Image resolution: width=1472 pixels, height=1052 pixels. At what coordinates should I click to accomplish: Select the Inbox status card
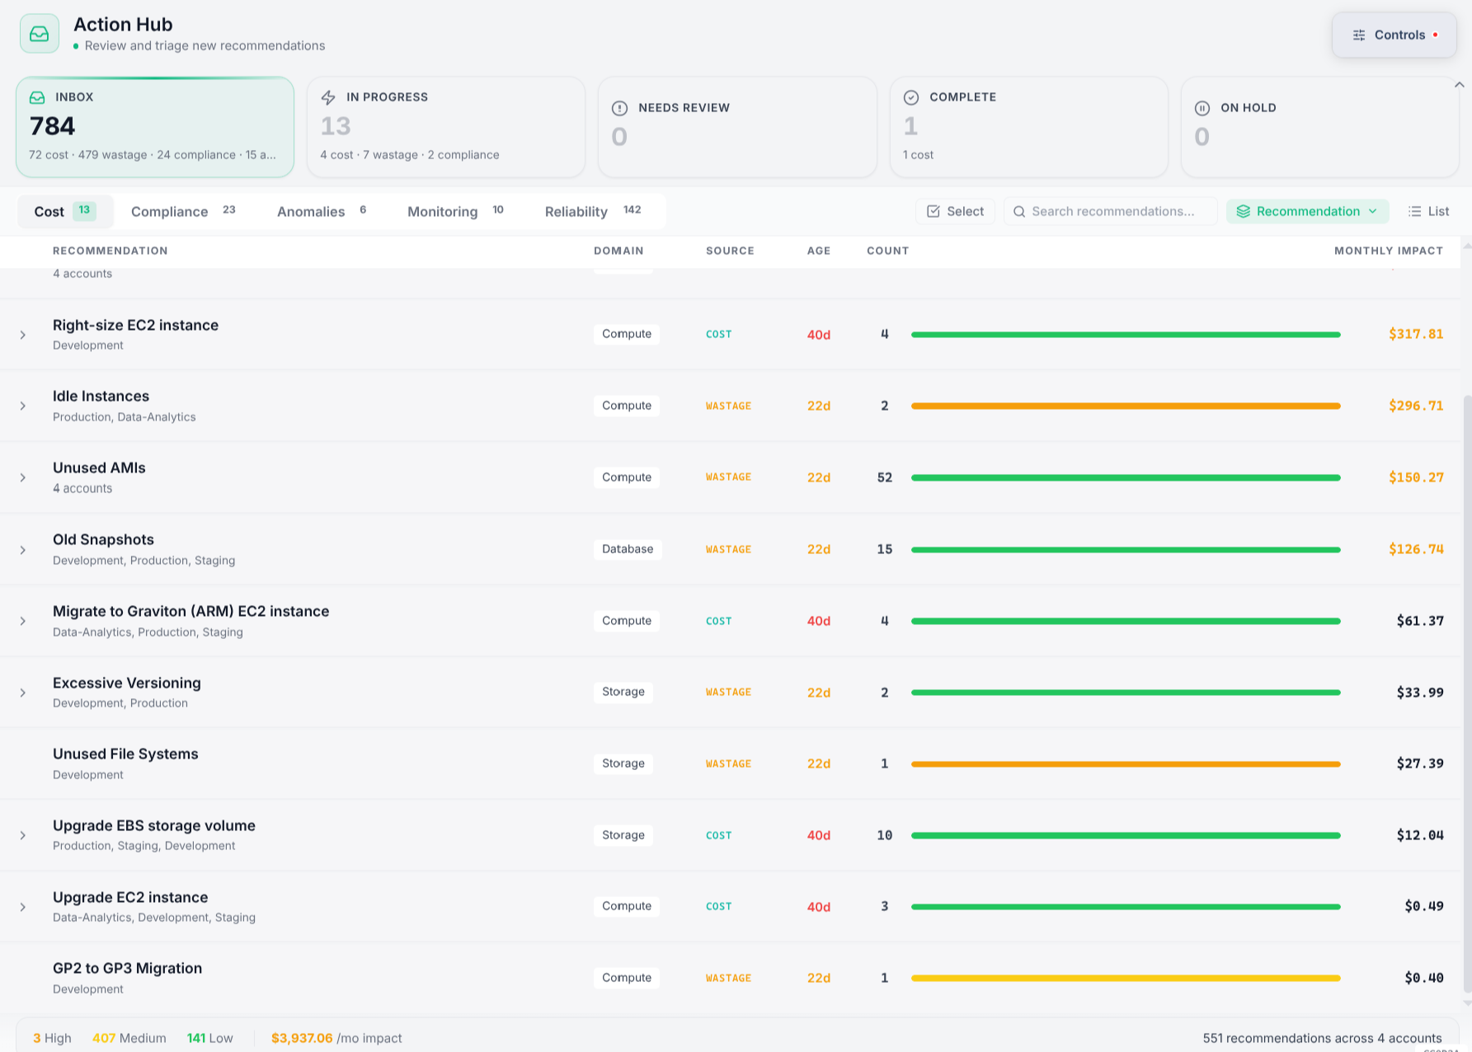pos(155,127)
